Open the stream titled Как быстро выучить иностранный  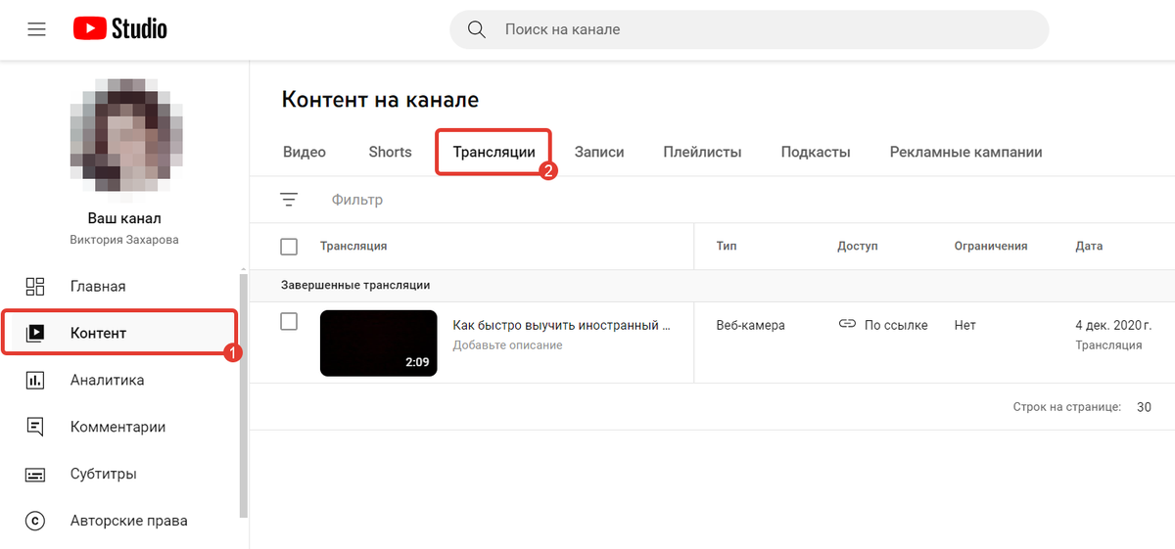561,325
